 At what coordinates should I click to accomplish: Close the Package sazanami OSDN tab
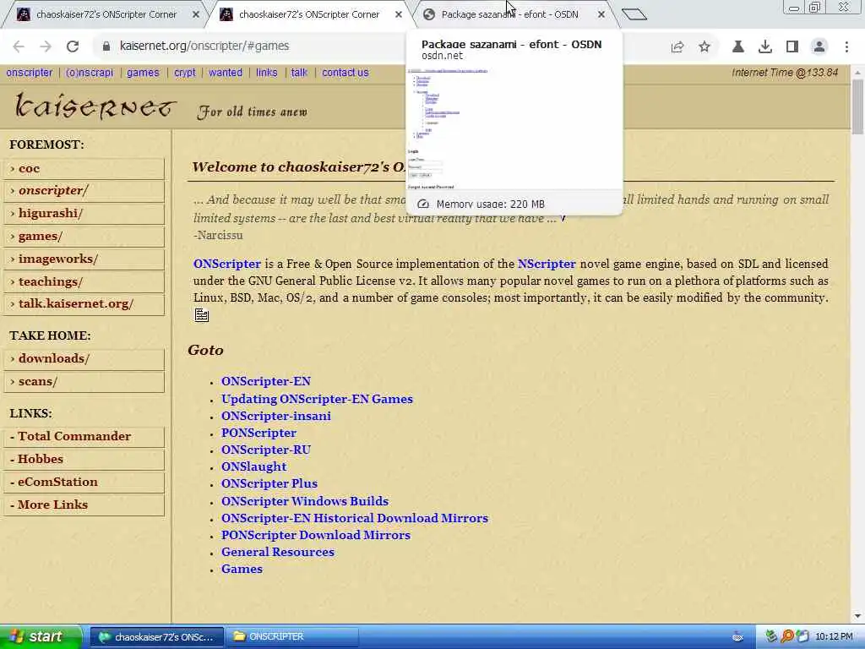601,15
